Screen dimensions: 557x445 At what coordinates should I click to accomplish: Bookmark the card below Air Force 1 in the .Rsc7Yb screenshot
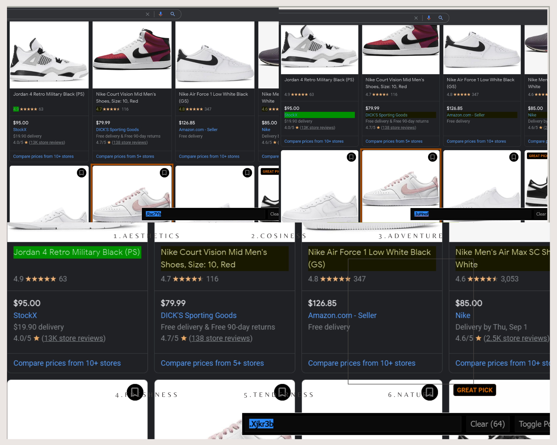point(247,173)
